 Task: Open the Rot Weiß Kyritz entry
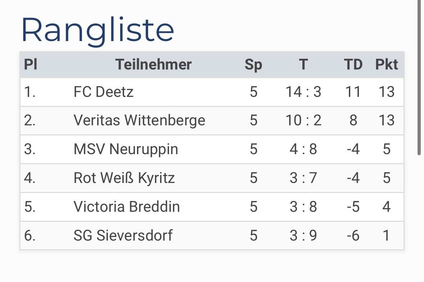coord(124,178)
